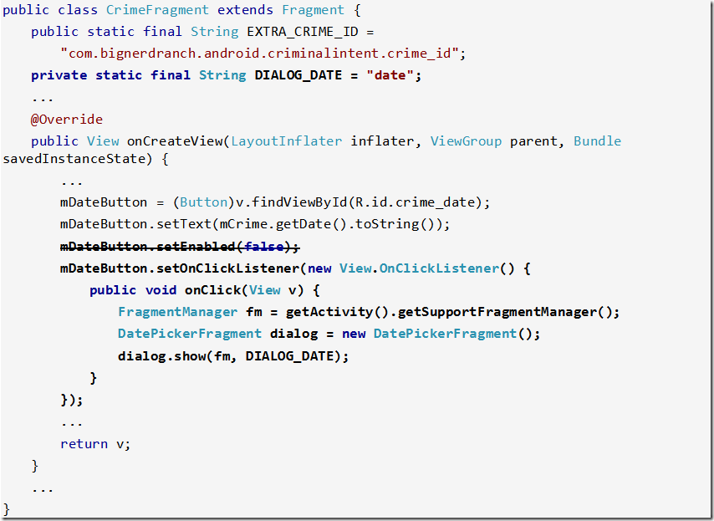Click setOnClickListener call
This screenshot has width=714, height=521.
(228, 268)
